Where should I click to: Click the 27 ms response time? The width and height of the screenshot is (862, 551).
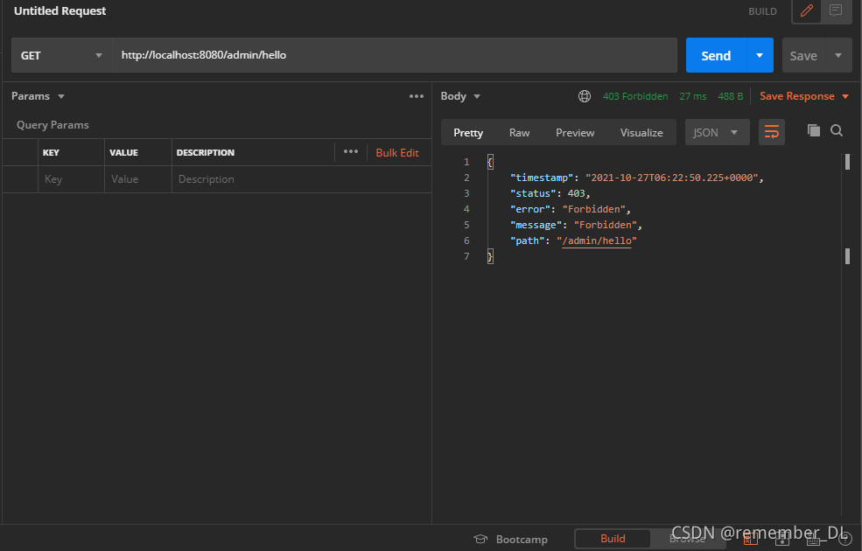point(693,96)
